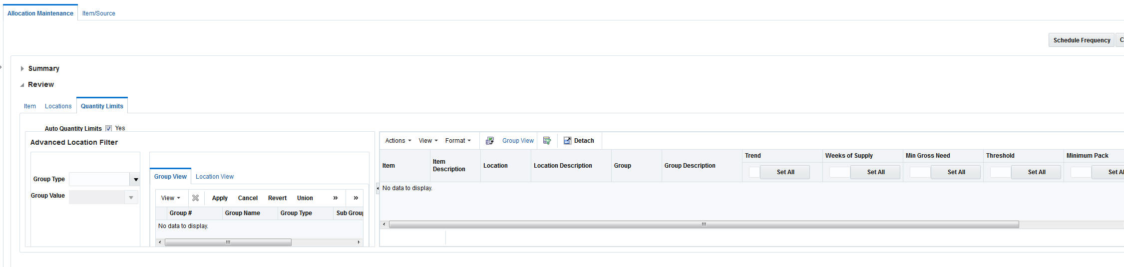Open the Group Type dropdown arrow
The width and height of the screenshot is (1124, 267).
[x=135, y=179]
